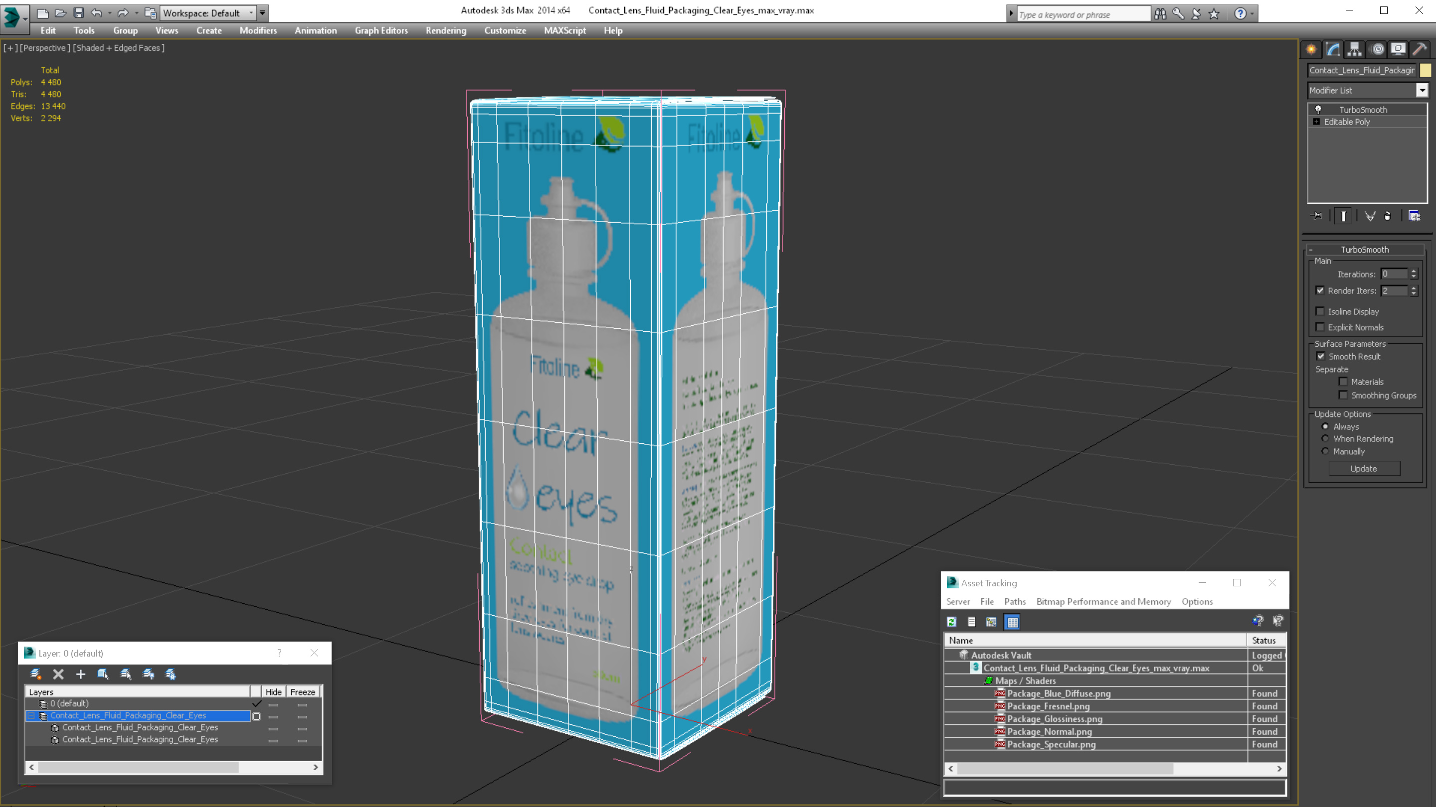
Task: Click the table view icon in Asset Tracking
Action: [1012, 622]
